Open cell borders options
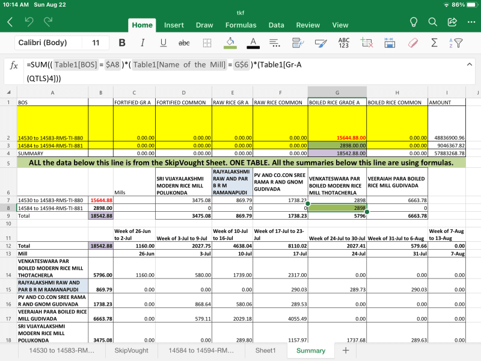The width and height of the screenshot is (481, 361). tap(207, 43)
